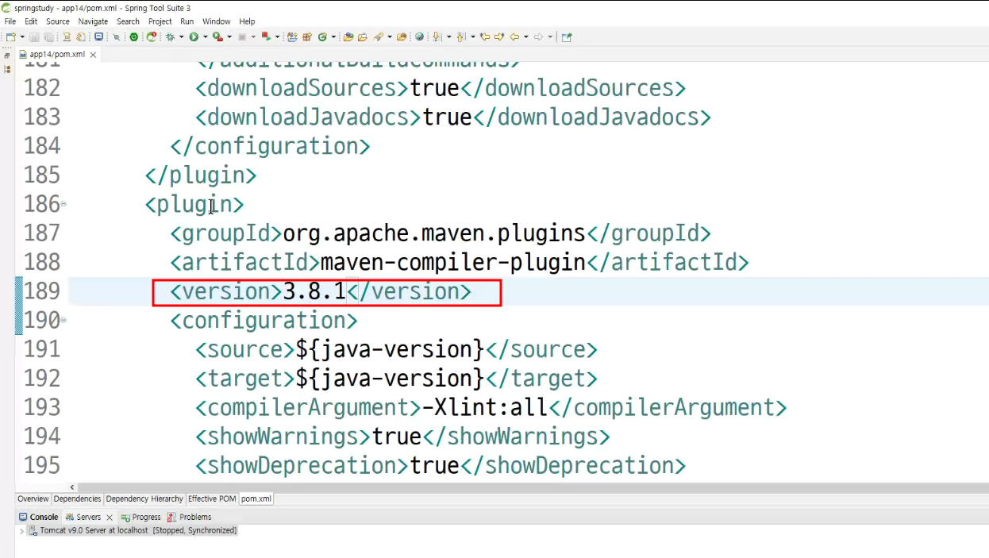Open the Source menu
The height and width of the screenshot is (558, 989).
pos(58,21)
